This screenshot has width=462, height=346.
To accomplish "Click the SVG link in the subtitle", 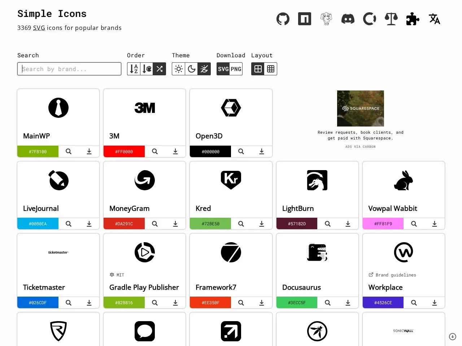I will coord(39,28).
